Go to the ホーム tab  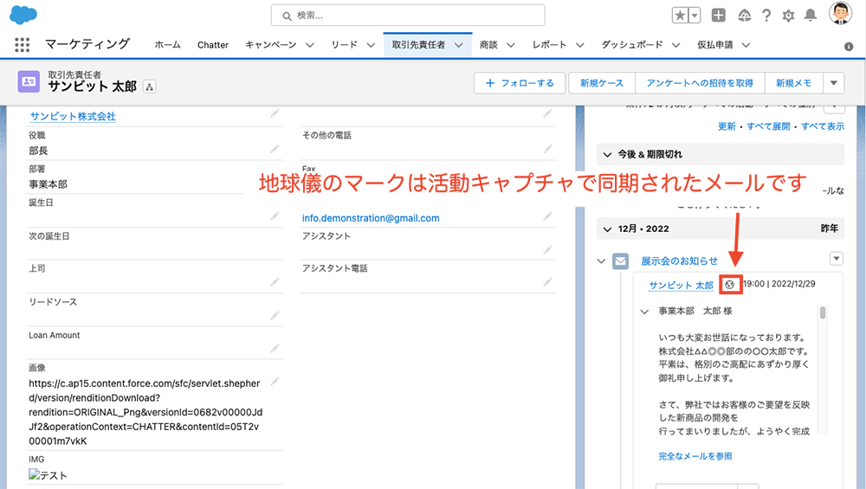167,45
